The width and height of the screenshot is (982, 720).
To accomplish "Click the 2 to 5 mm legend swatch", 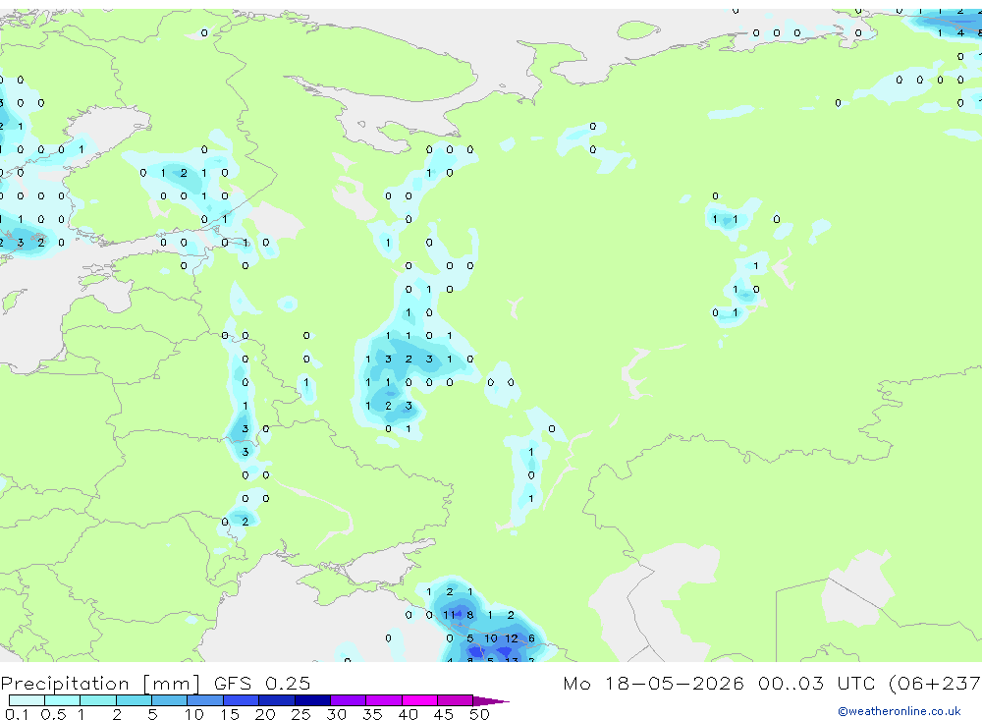I will (x=134, y=700).
